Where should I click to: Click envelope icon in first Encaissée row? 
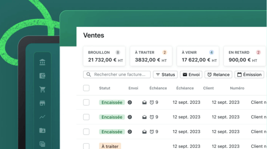144,103
